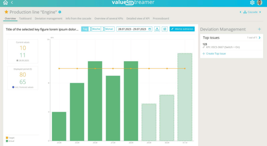Click the export upload icon button
This screenshot has width=267, height=146.
tap(157, 29)
